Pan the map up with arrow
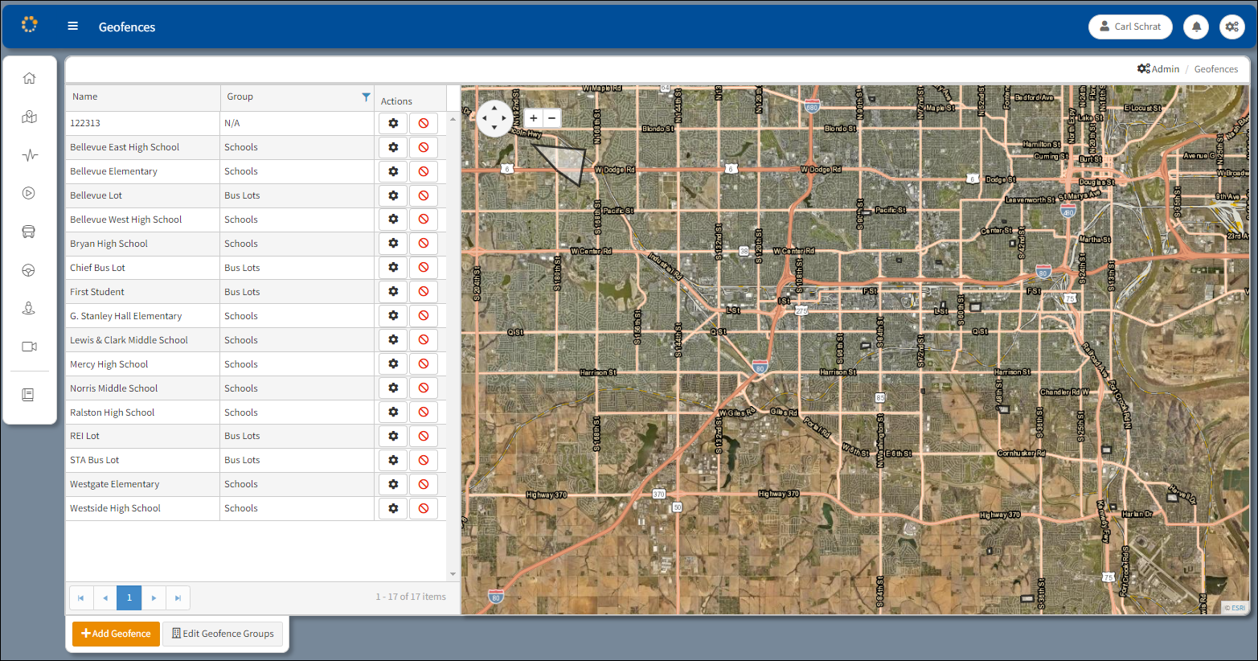 point(494,108)
